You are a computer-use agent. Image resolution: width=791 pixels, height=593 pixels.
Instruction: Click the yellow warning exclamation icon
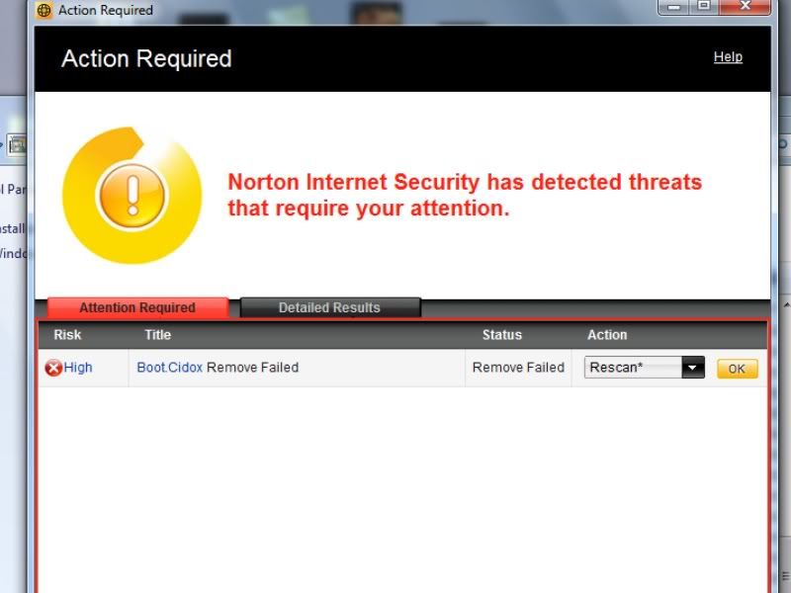point(132,196)
